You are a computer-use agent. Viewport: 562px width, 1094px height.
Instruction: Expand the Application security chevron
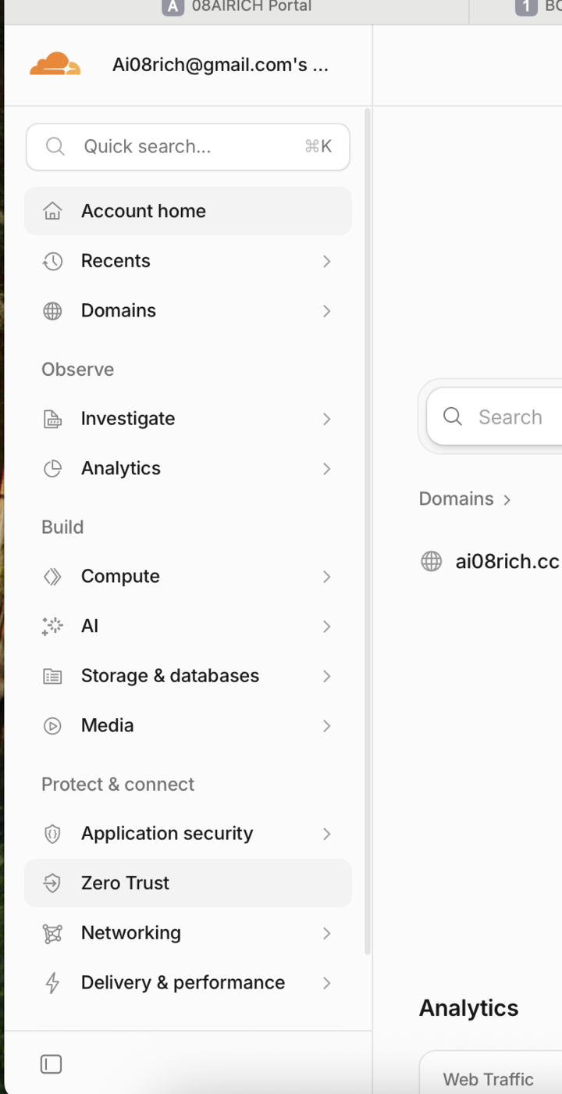click(327, 834)
